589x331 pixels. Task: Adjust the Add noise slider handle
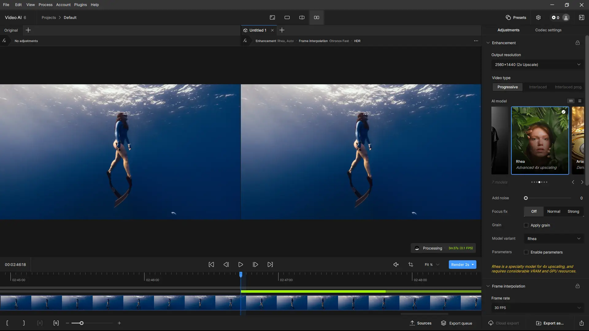click(526, 198)
